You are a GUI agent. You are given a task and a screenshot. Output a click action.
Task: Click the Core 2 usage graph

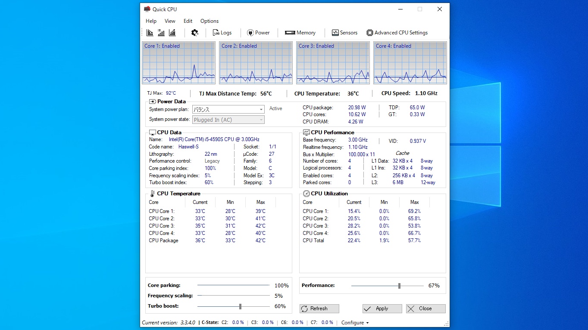(256, 63)
